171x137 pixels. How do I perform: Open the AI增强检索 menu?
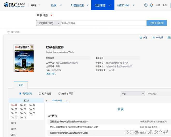pyautogui.click(x=77, y=5)
